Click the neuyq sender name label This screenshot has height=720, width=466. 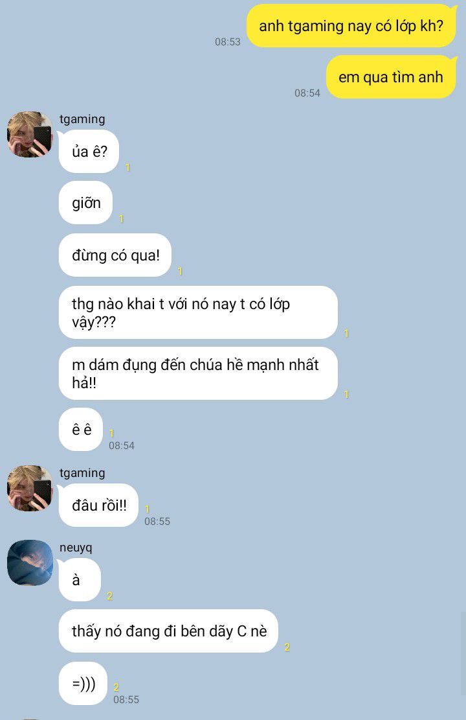[76, 548]
